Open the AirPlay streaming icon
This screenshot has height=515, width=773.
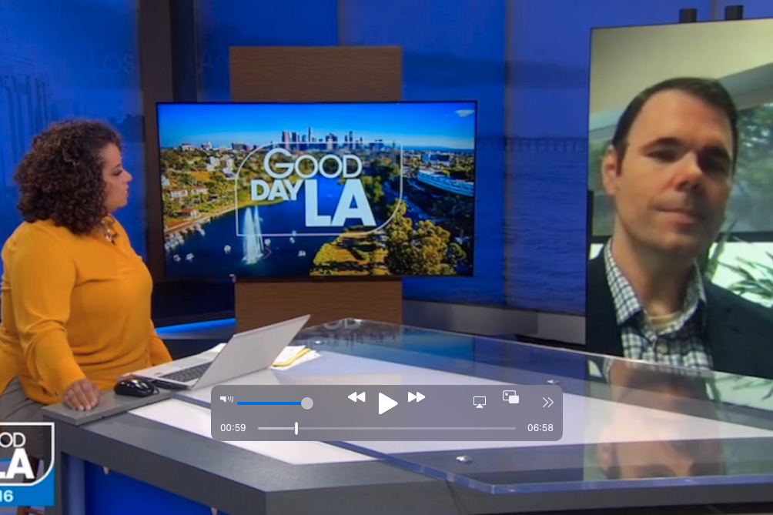click(x=479, y=402)
